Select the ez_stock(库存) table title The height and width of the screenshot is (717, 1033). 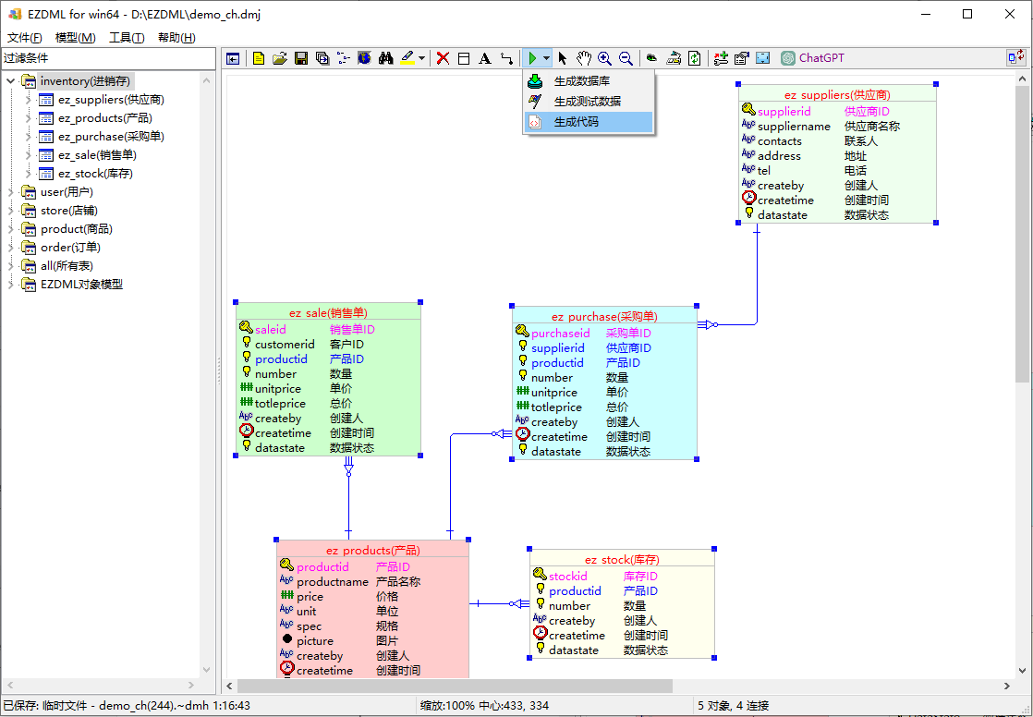click(x=622, y=560)
